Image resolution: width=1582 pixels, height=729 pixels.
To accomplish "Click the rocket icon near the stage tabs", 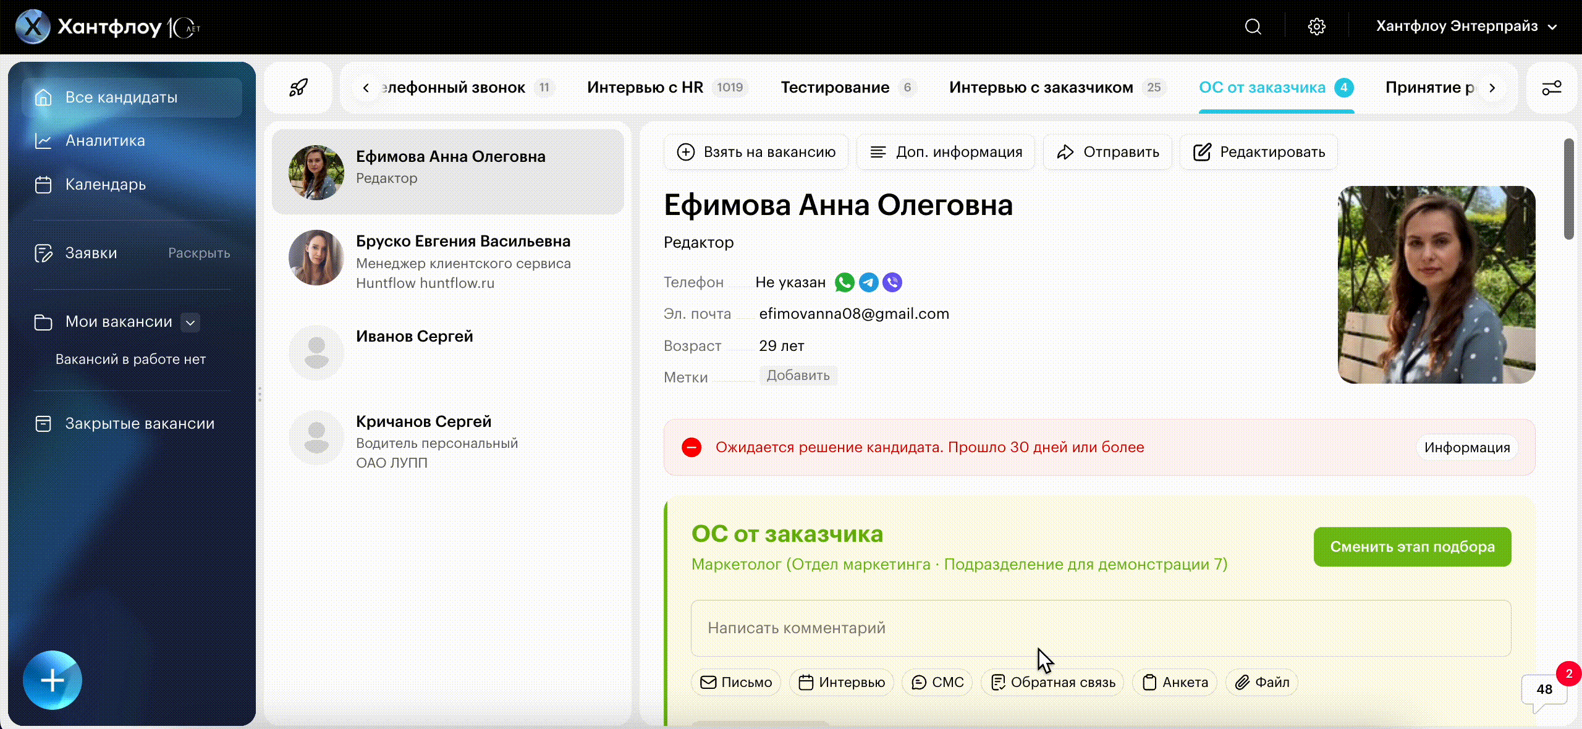I will (x=298, y=88).
